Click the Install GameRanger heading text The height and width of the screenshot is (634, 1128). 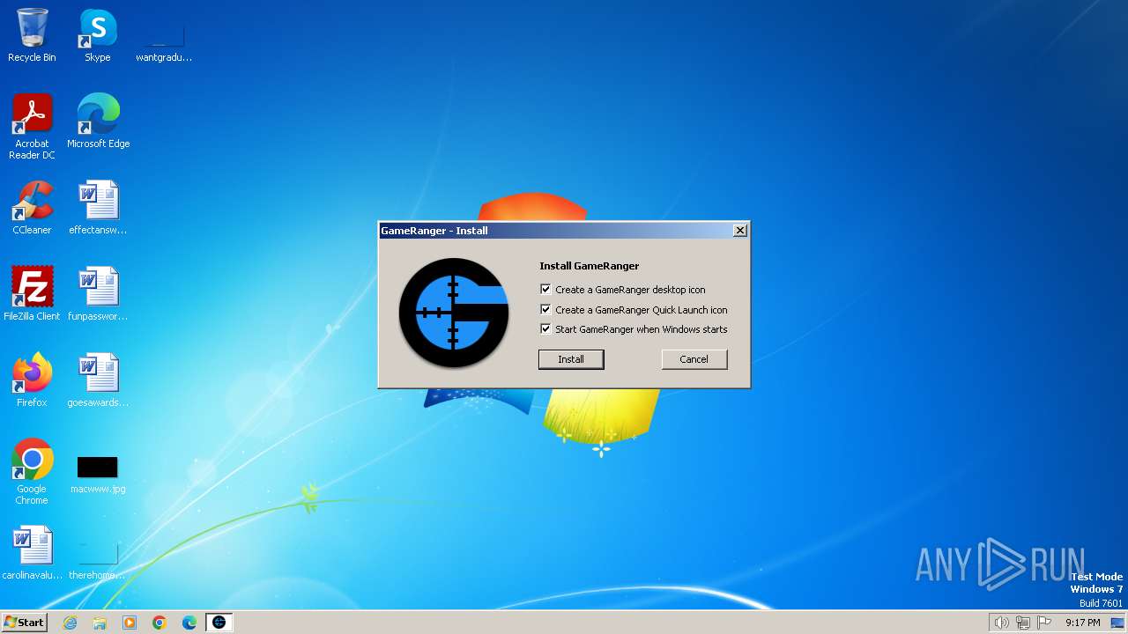pyautogui.click(x=590, y=266)
